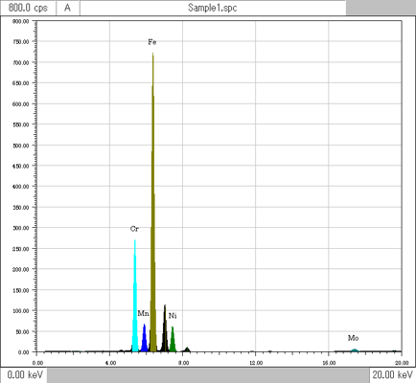416x383 pixels.
Task: Click the 12.00 x-axis label
Action: 256,363
